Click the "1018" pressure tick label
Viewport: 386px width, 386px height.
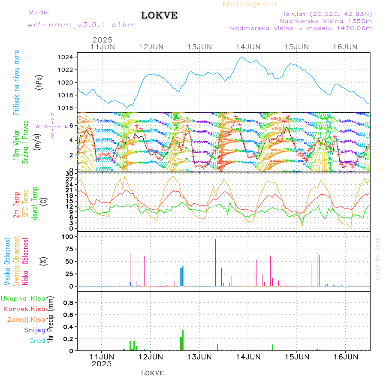point(66,95)
